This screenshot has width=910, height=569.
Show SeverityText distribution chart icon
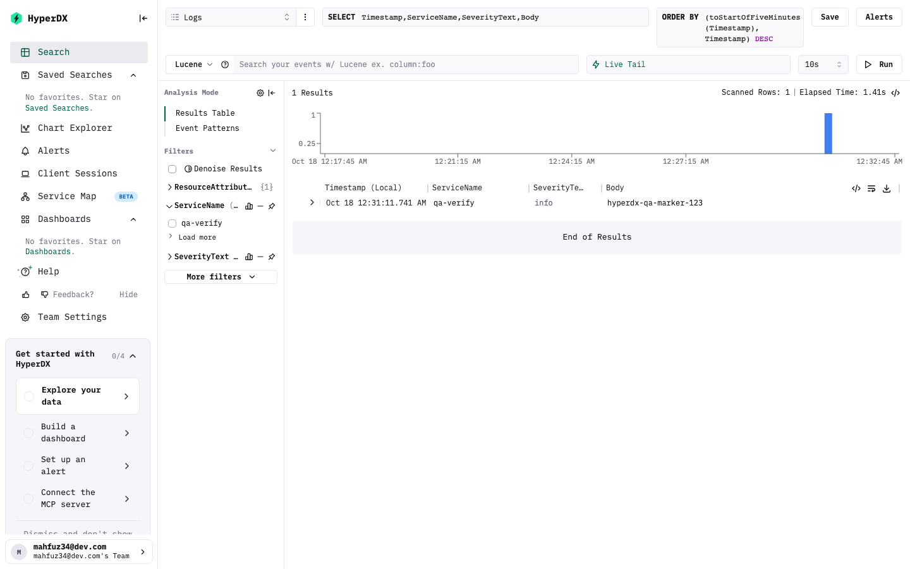click(249, 257)
